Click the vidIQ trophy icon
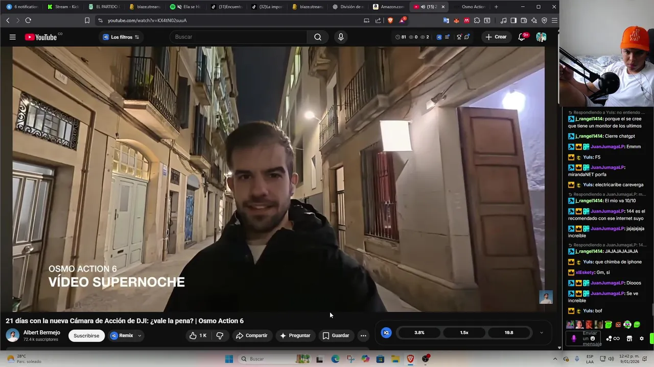654x367 pixels. (459, 37)
